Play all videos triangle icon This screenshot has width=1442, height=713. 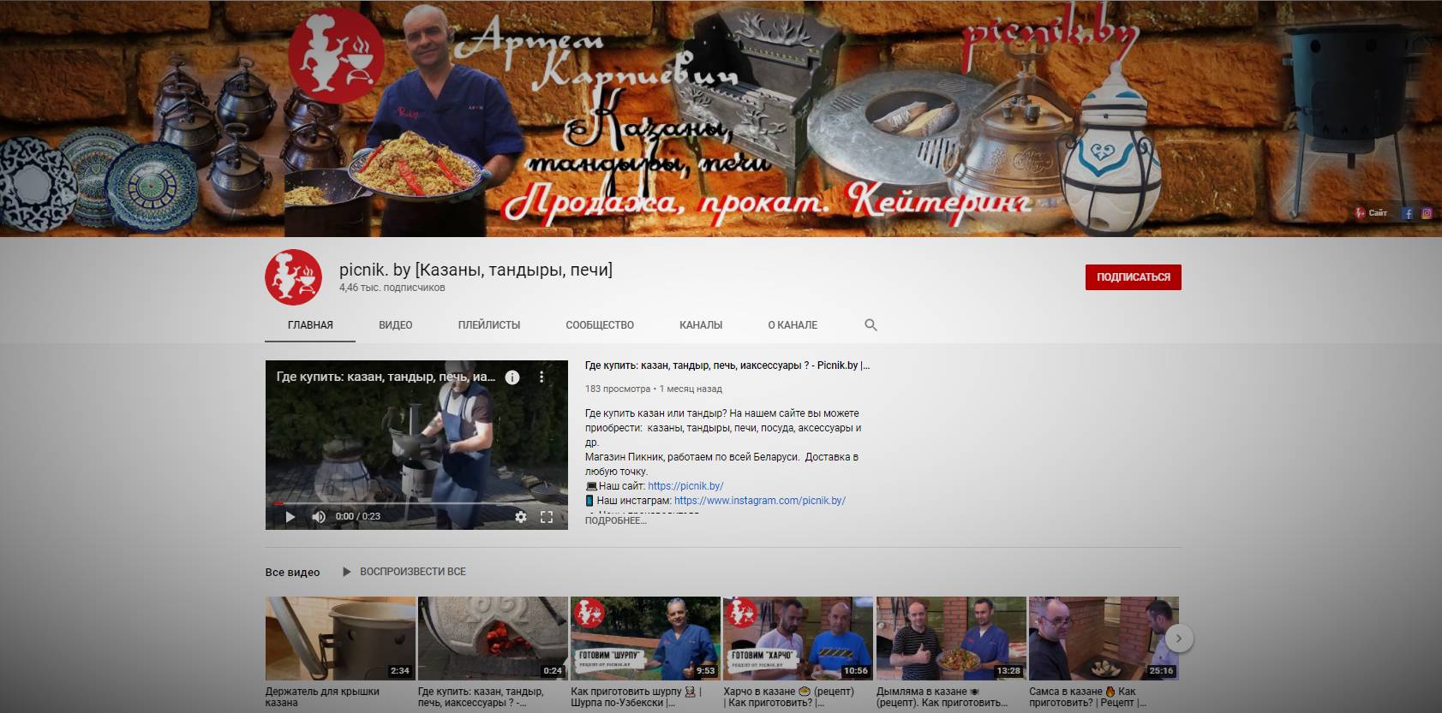click(346, 572)
